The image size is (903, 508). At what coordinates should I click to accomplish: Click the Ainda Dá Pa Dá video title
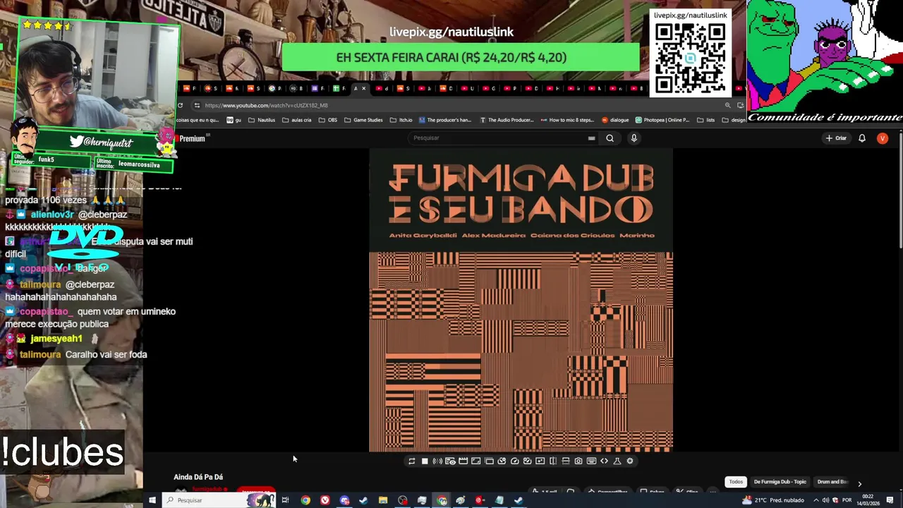point(198,477)
